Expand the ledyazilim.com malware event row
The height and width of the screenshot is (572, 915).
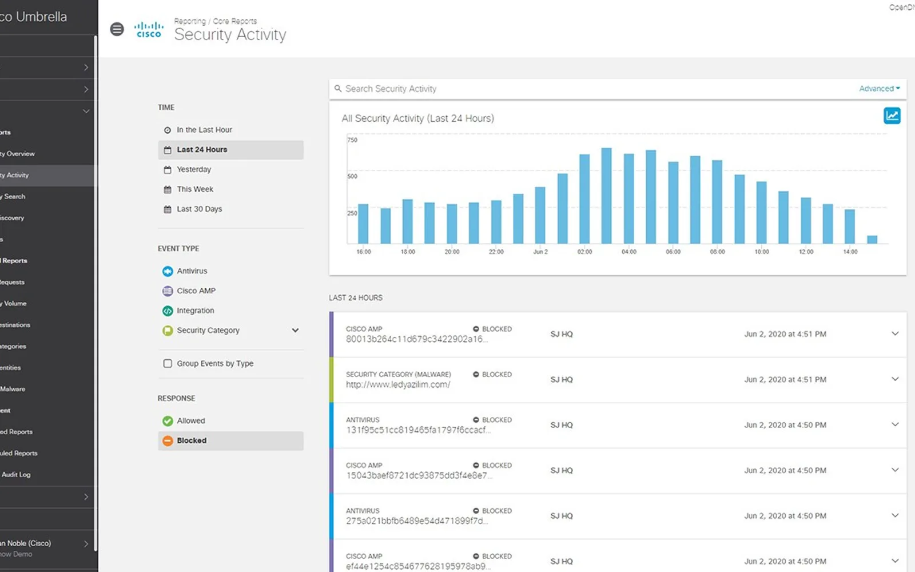coord(895,379)
